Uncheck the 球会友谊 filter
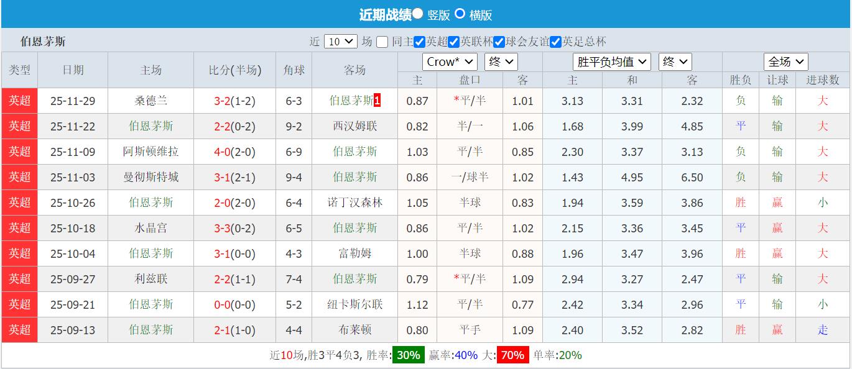 point(499,42)
